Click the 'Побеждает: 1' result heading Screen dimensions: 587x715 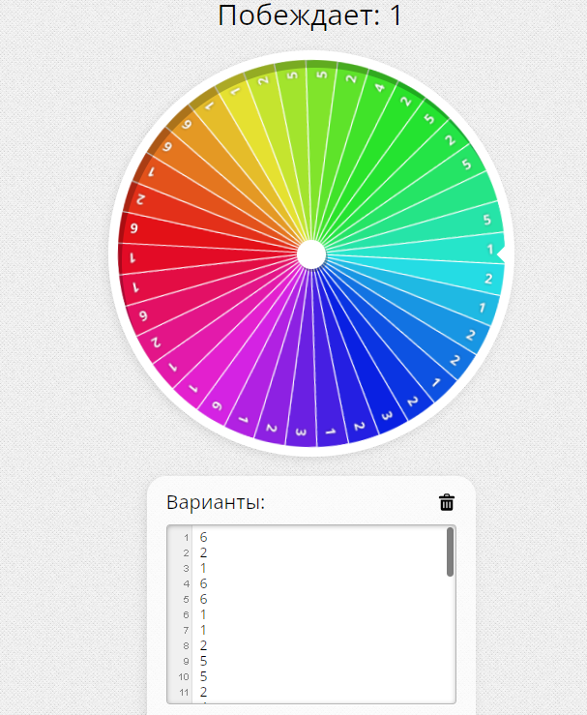coord(309,15)
